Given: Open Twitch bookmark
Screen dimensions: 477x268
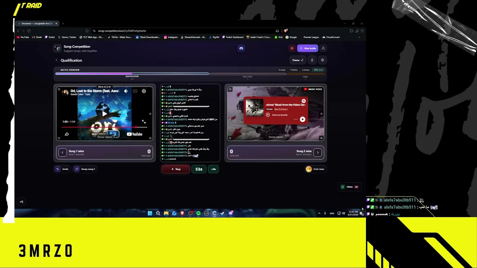Looking at the screenshot, I should [x=50, y=37].
